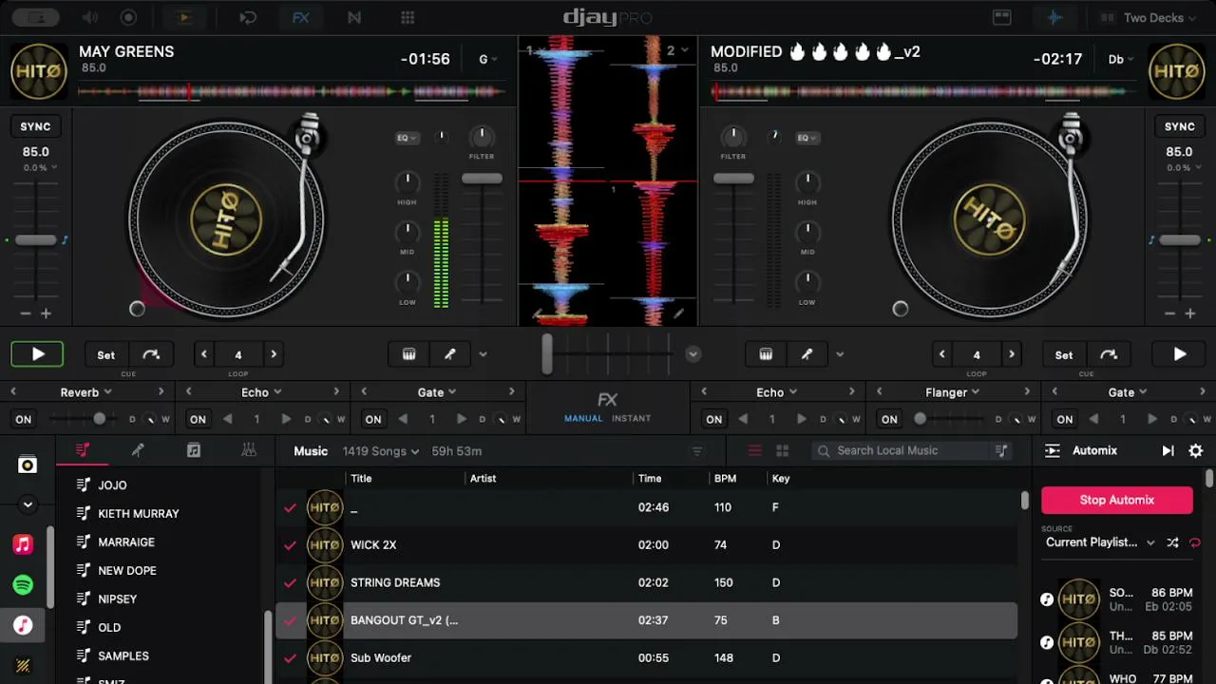The width and height of the screenshot is (1216, 684).
Task: Open Current Playlist source dropdown
Action: click(x=1100, y=542)
